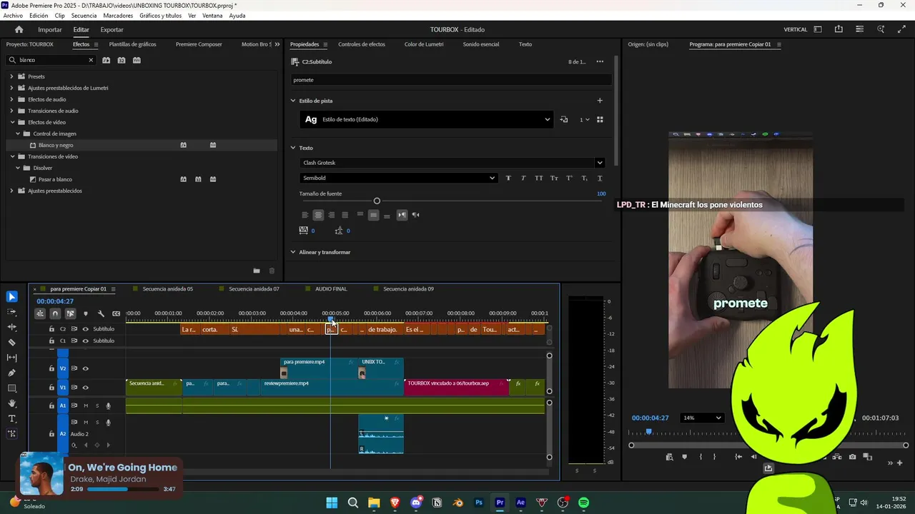
Task: Open the button editor plus icon
Action: 899,463
